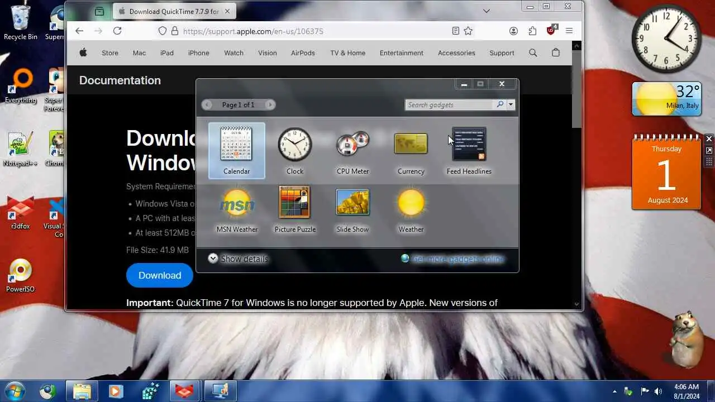Close the desktop calendar gadget

[709, 138]
